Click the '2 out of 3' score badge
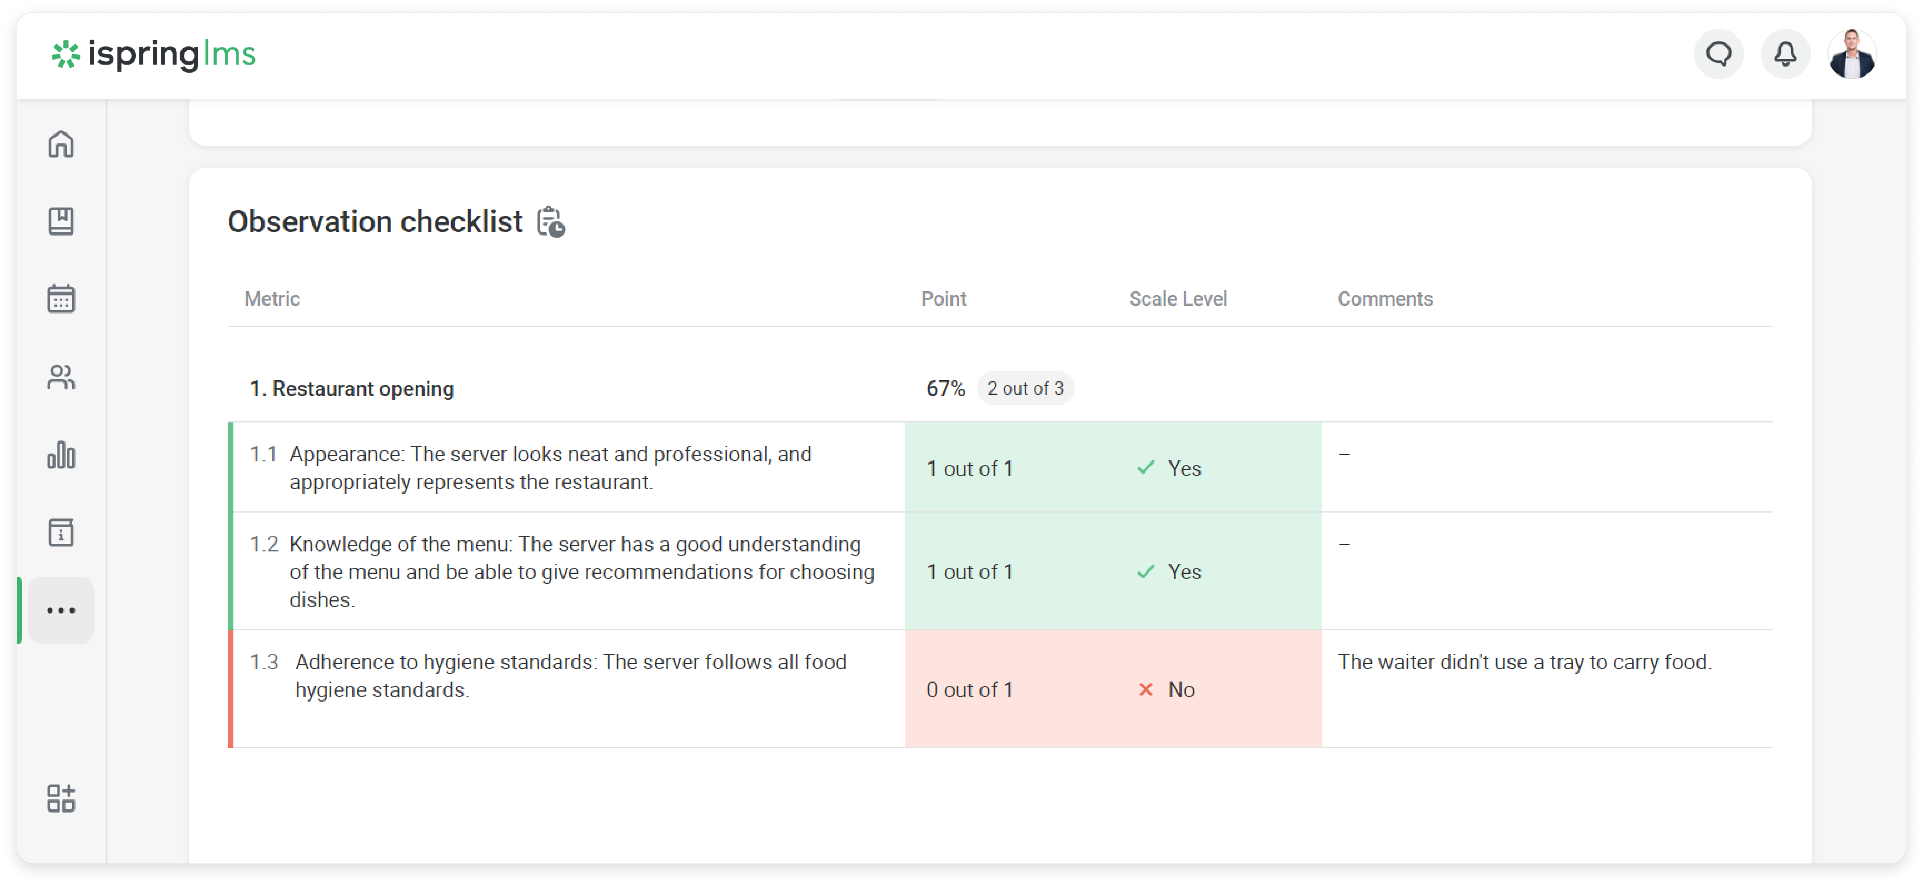The height and width of the screenshot is (885, 1923). click(x=1025, y=388)
